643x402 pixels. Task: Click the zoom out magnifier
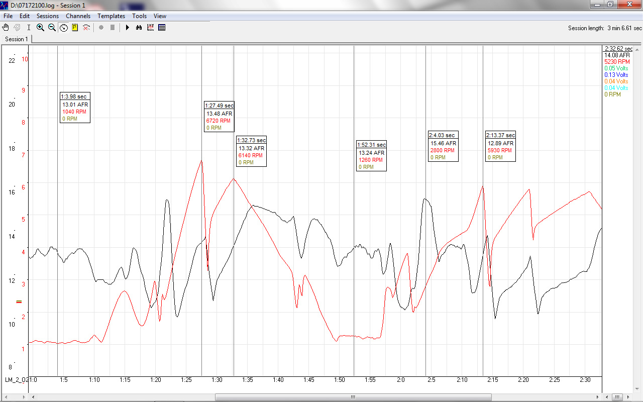tap(52, 28)
